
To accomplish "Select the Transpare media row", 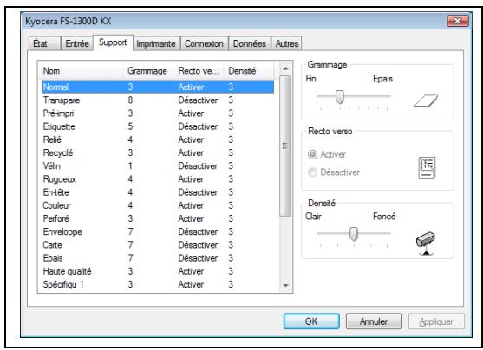I will (x=158, y=100).
